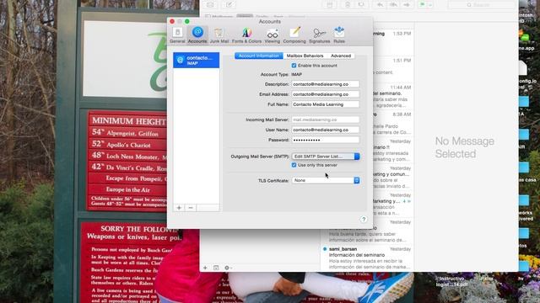The image size is (540, 303).
Task: Open the Viewing preferences pane
Action: [272, 35]
